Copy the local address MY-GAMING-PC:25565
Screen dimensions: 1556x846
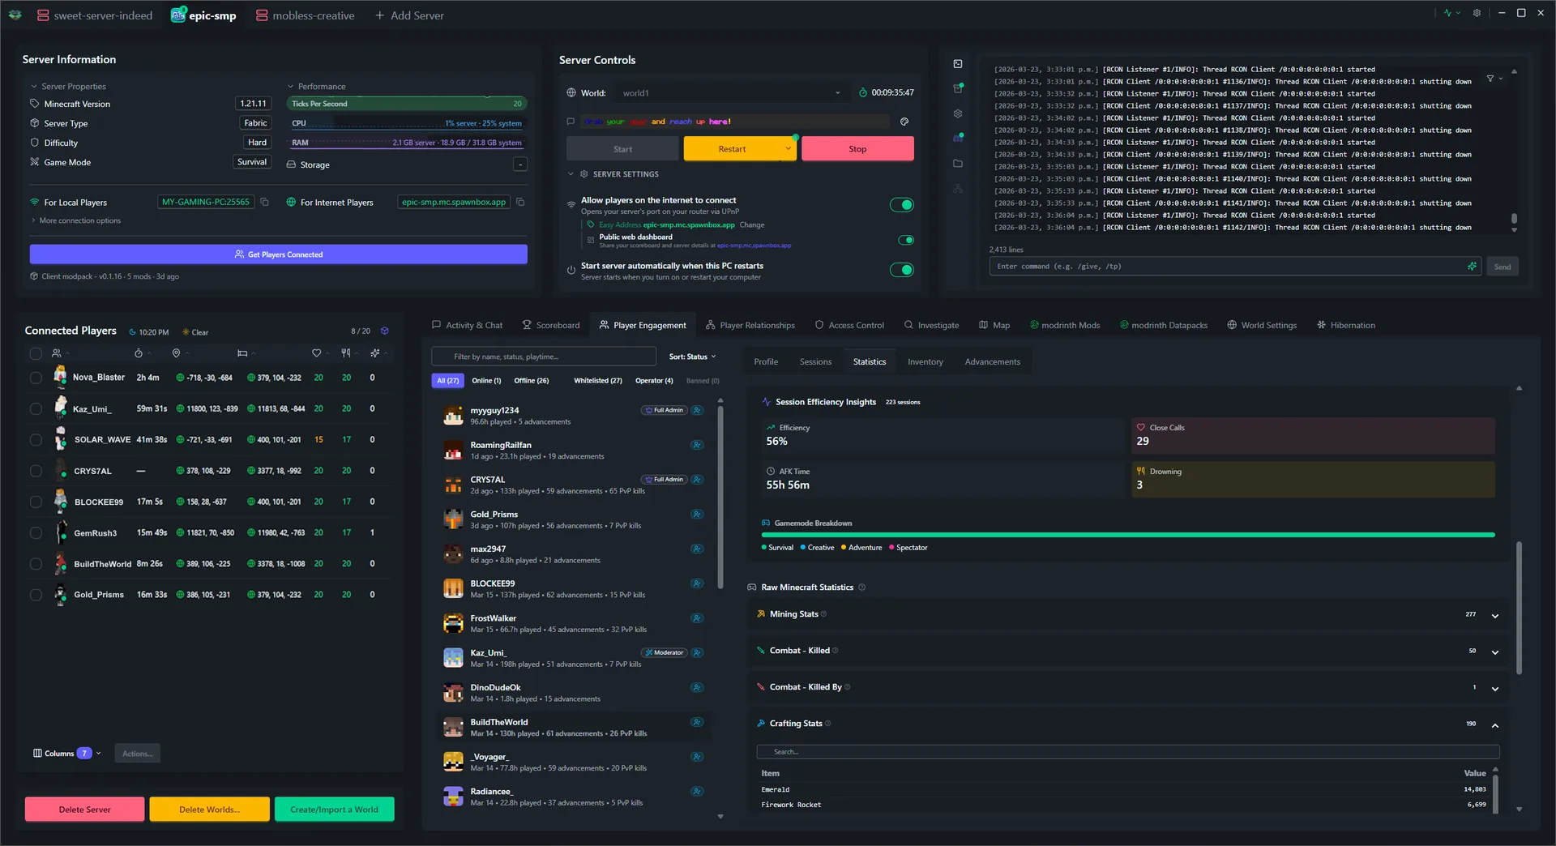point(264,202)
